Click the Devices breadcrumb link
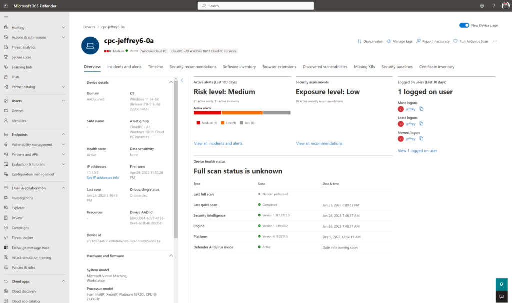 [x=89, y=27]
